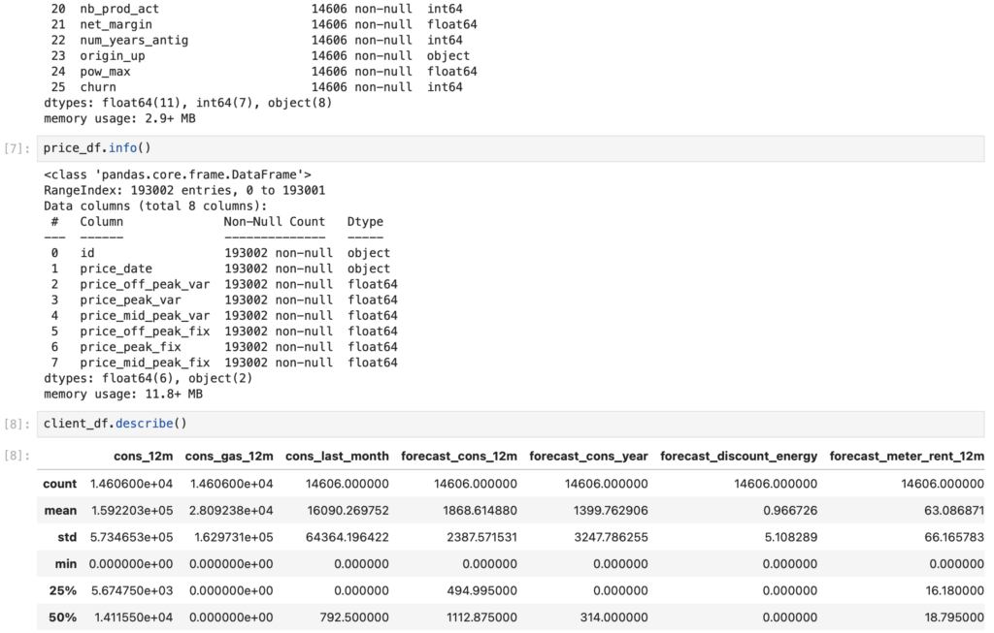Image resolution: width=994 pixels, height=633 pixels.
Task: Click the cons_last_month column header
Action: click(337, 456)
